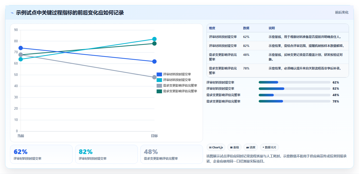
Task: Click the description starting 示意基线，反映变更记录
Action: [305, 57]
